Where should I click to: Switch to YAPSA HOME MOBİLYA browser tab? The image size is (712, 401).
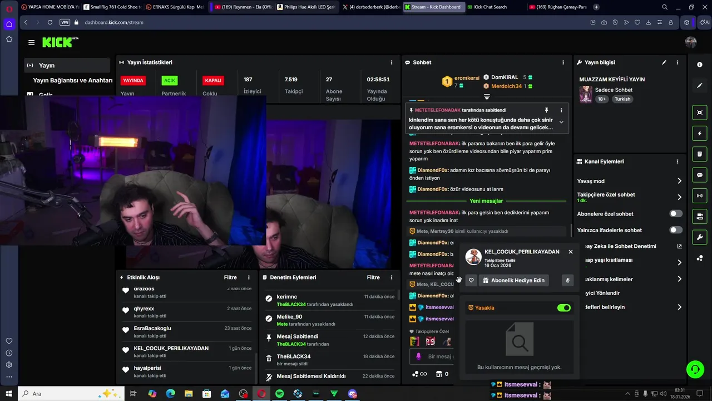click(x=50, y=7)
